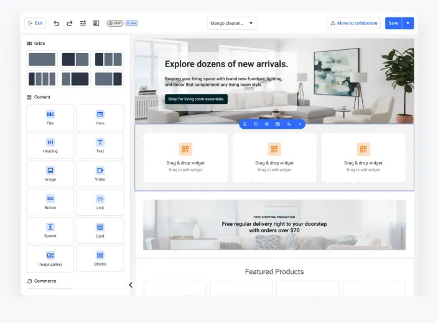This screenshot has width=438, height=323.
Task: Pick the Image widget
Action: point(50,174)
